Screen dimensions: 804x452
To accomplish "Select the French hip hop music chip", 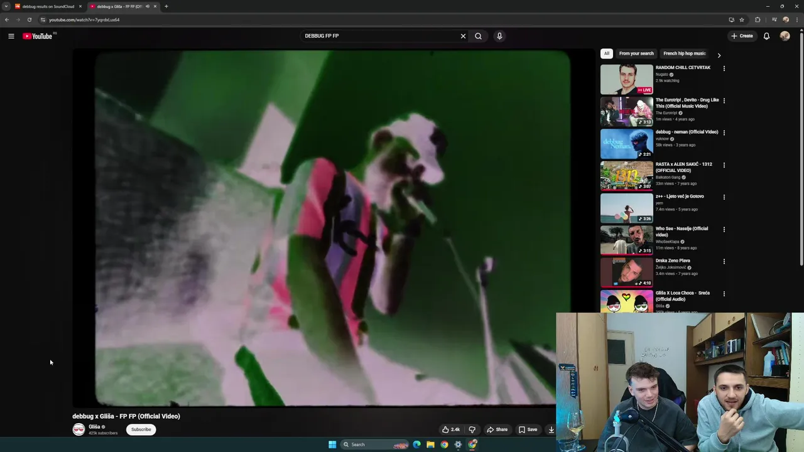I will point(685,53).
